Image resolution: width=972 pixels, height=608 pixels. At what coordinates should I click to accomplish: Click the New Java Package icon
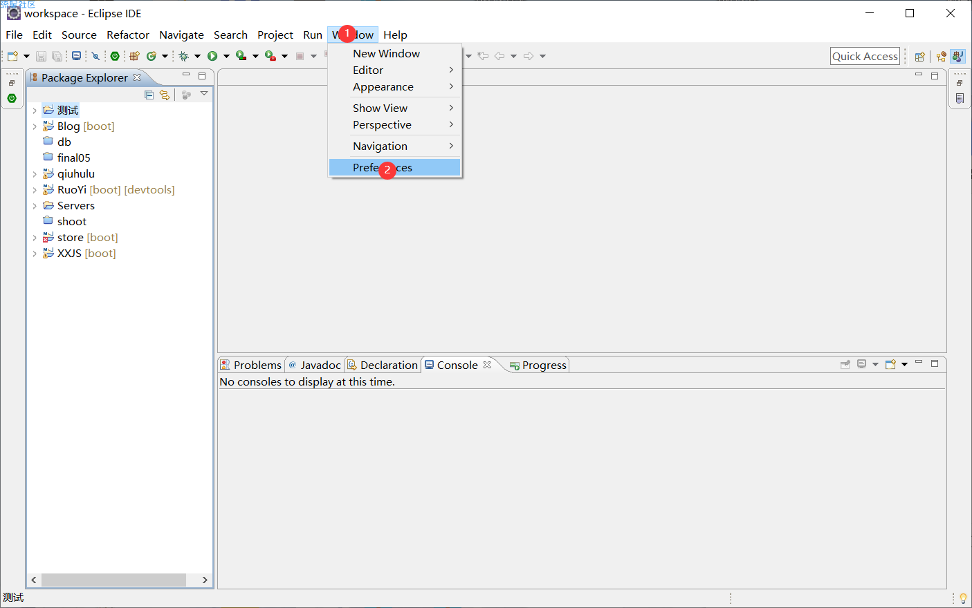coord(134,56)
